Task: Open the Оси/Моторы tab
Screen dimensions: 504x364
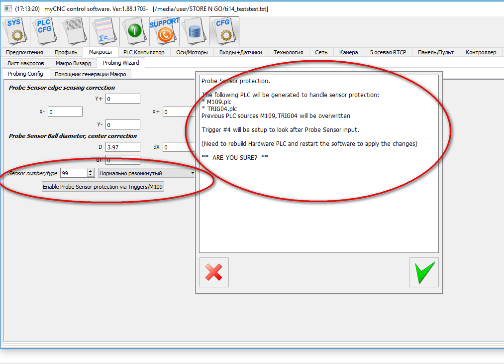Action: tap(192, 52)
